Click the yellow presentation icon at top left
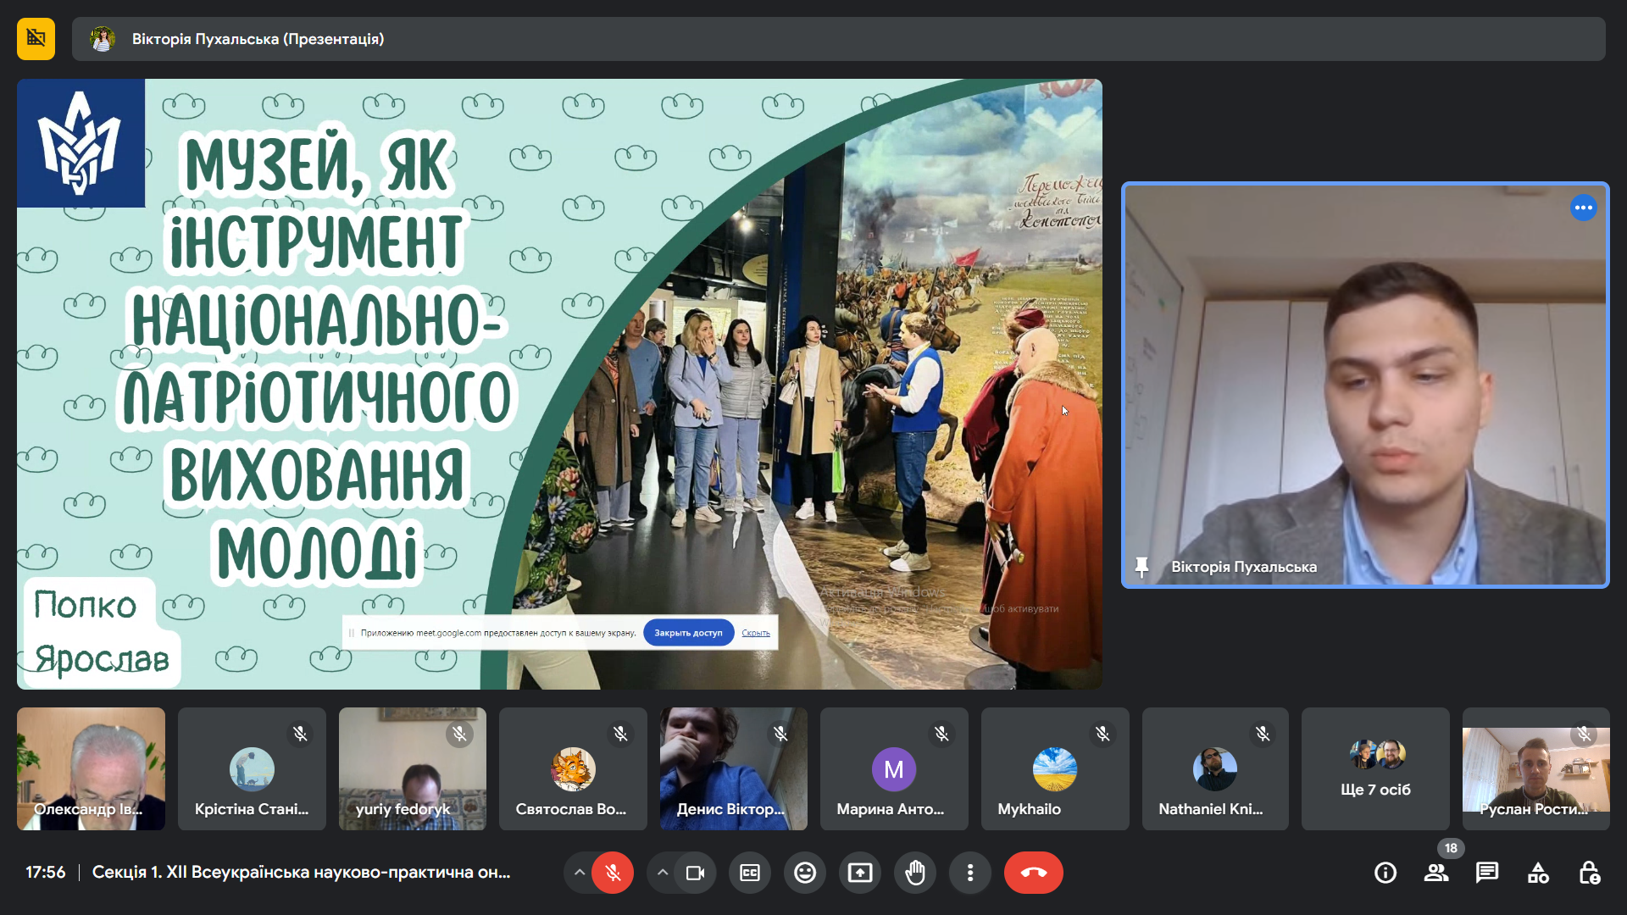Viewport: 1627px width, 915px height. pos(36,39)
